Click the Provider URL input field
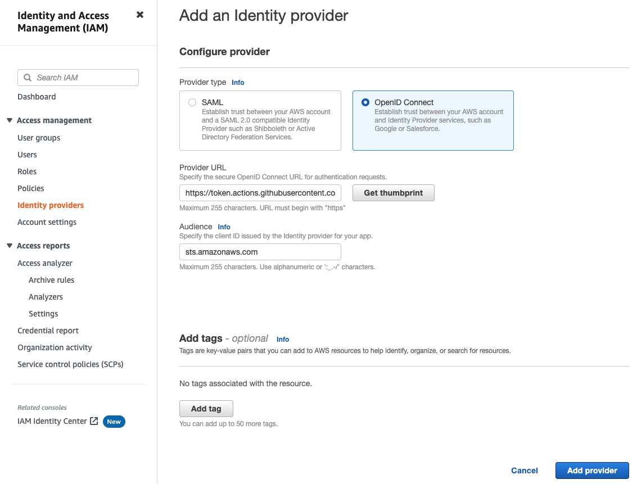This screenshot has height=484, width=637. (x=260, y=192)
